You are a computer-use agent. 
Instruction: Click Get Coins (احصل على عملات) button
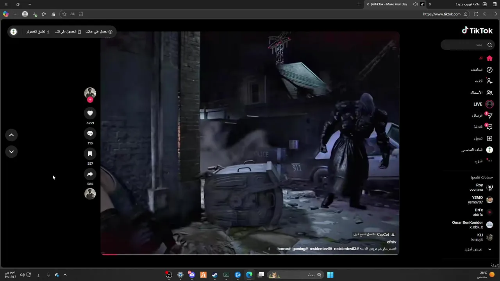point(99,32)
